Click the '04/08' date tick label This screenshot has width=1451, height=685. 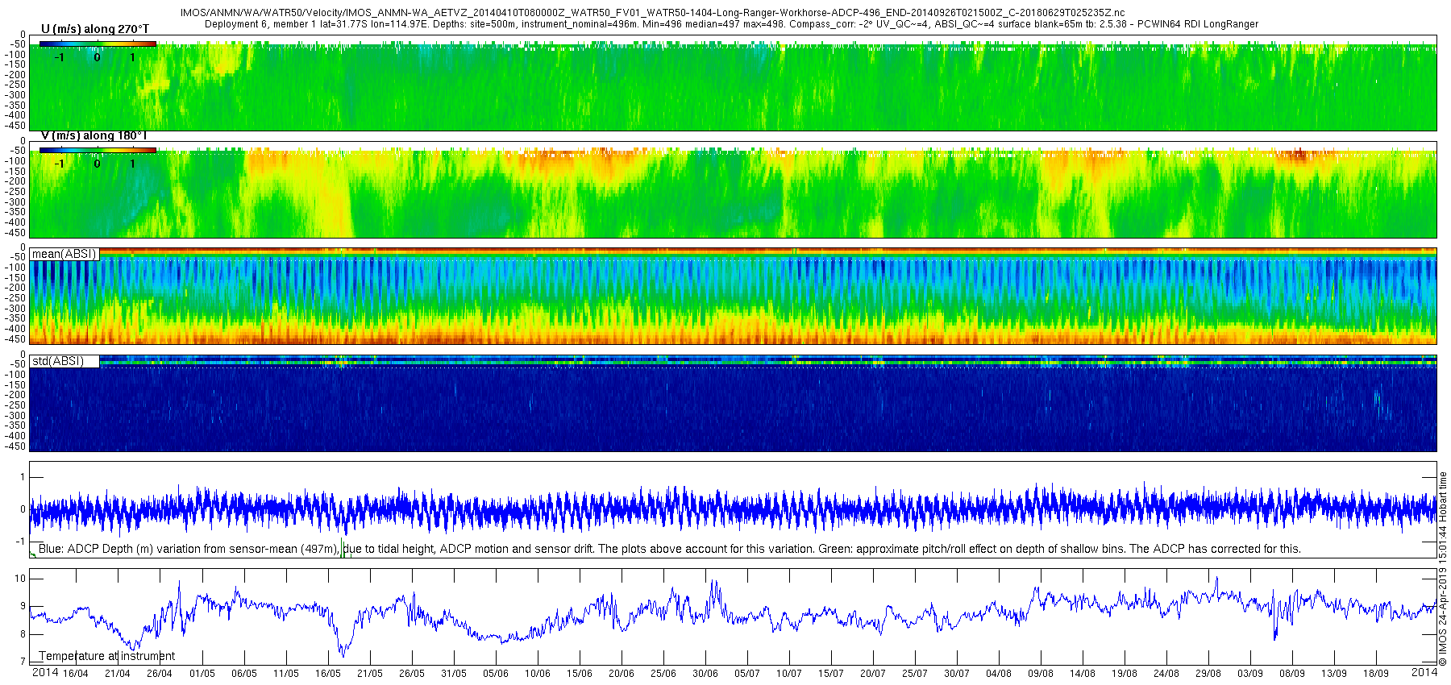pos(998,674)
